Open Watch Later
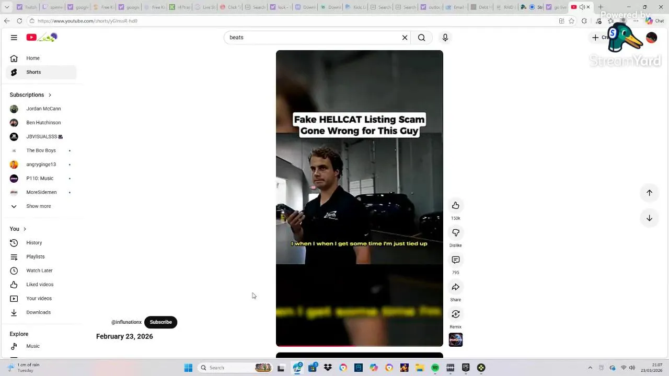The height and width of the screenshot is (376, 669). point(41,271)
